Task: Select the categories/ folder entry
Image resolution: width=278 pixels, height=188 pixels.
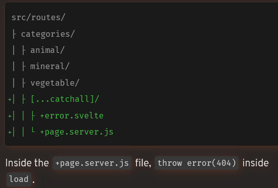Action: coord(48,34)
